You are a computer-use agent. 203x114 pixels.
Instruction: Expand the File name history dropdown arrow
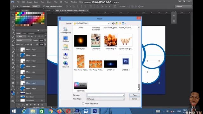pyautogui.click(x=123, y=95)
